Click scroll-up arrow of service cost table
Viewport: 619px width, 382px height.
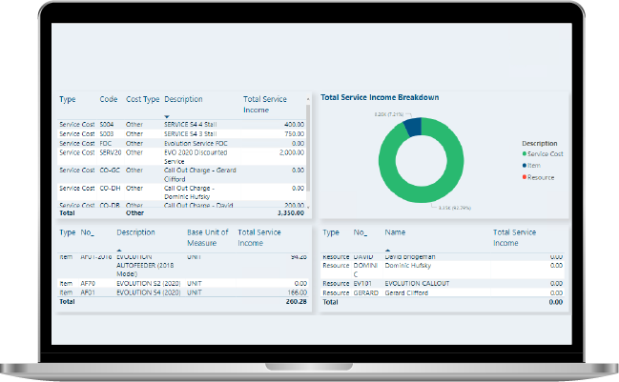click(308, 98)
